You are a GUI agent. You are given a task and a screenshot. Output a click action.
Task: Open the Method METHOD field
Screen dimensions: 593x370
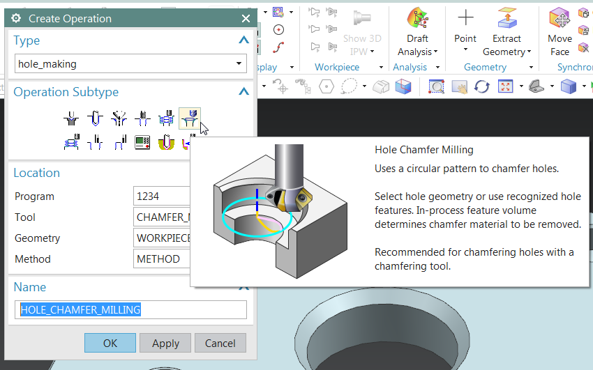(162, 259)
